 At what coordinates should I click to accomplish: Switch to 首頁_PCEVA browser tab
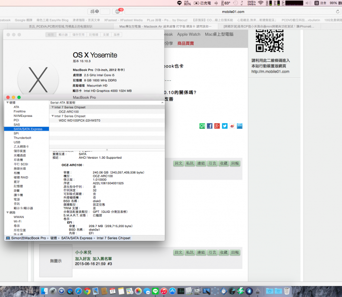[61, 27]
